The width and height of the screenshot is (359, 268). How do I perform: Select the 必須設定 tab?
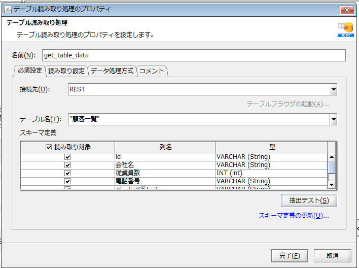click(29, 71)
